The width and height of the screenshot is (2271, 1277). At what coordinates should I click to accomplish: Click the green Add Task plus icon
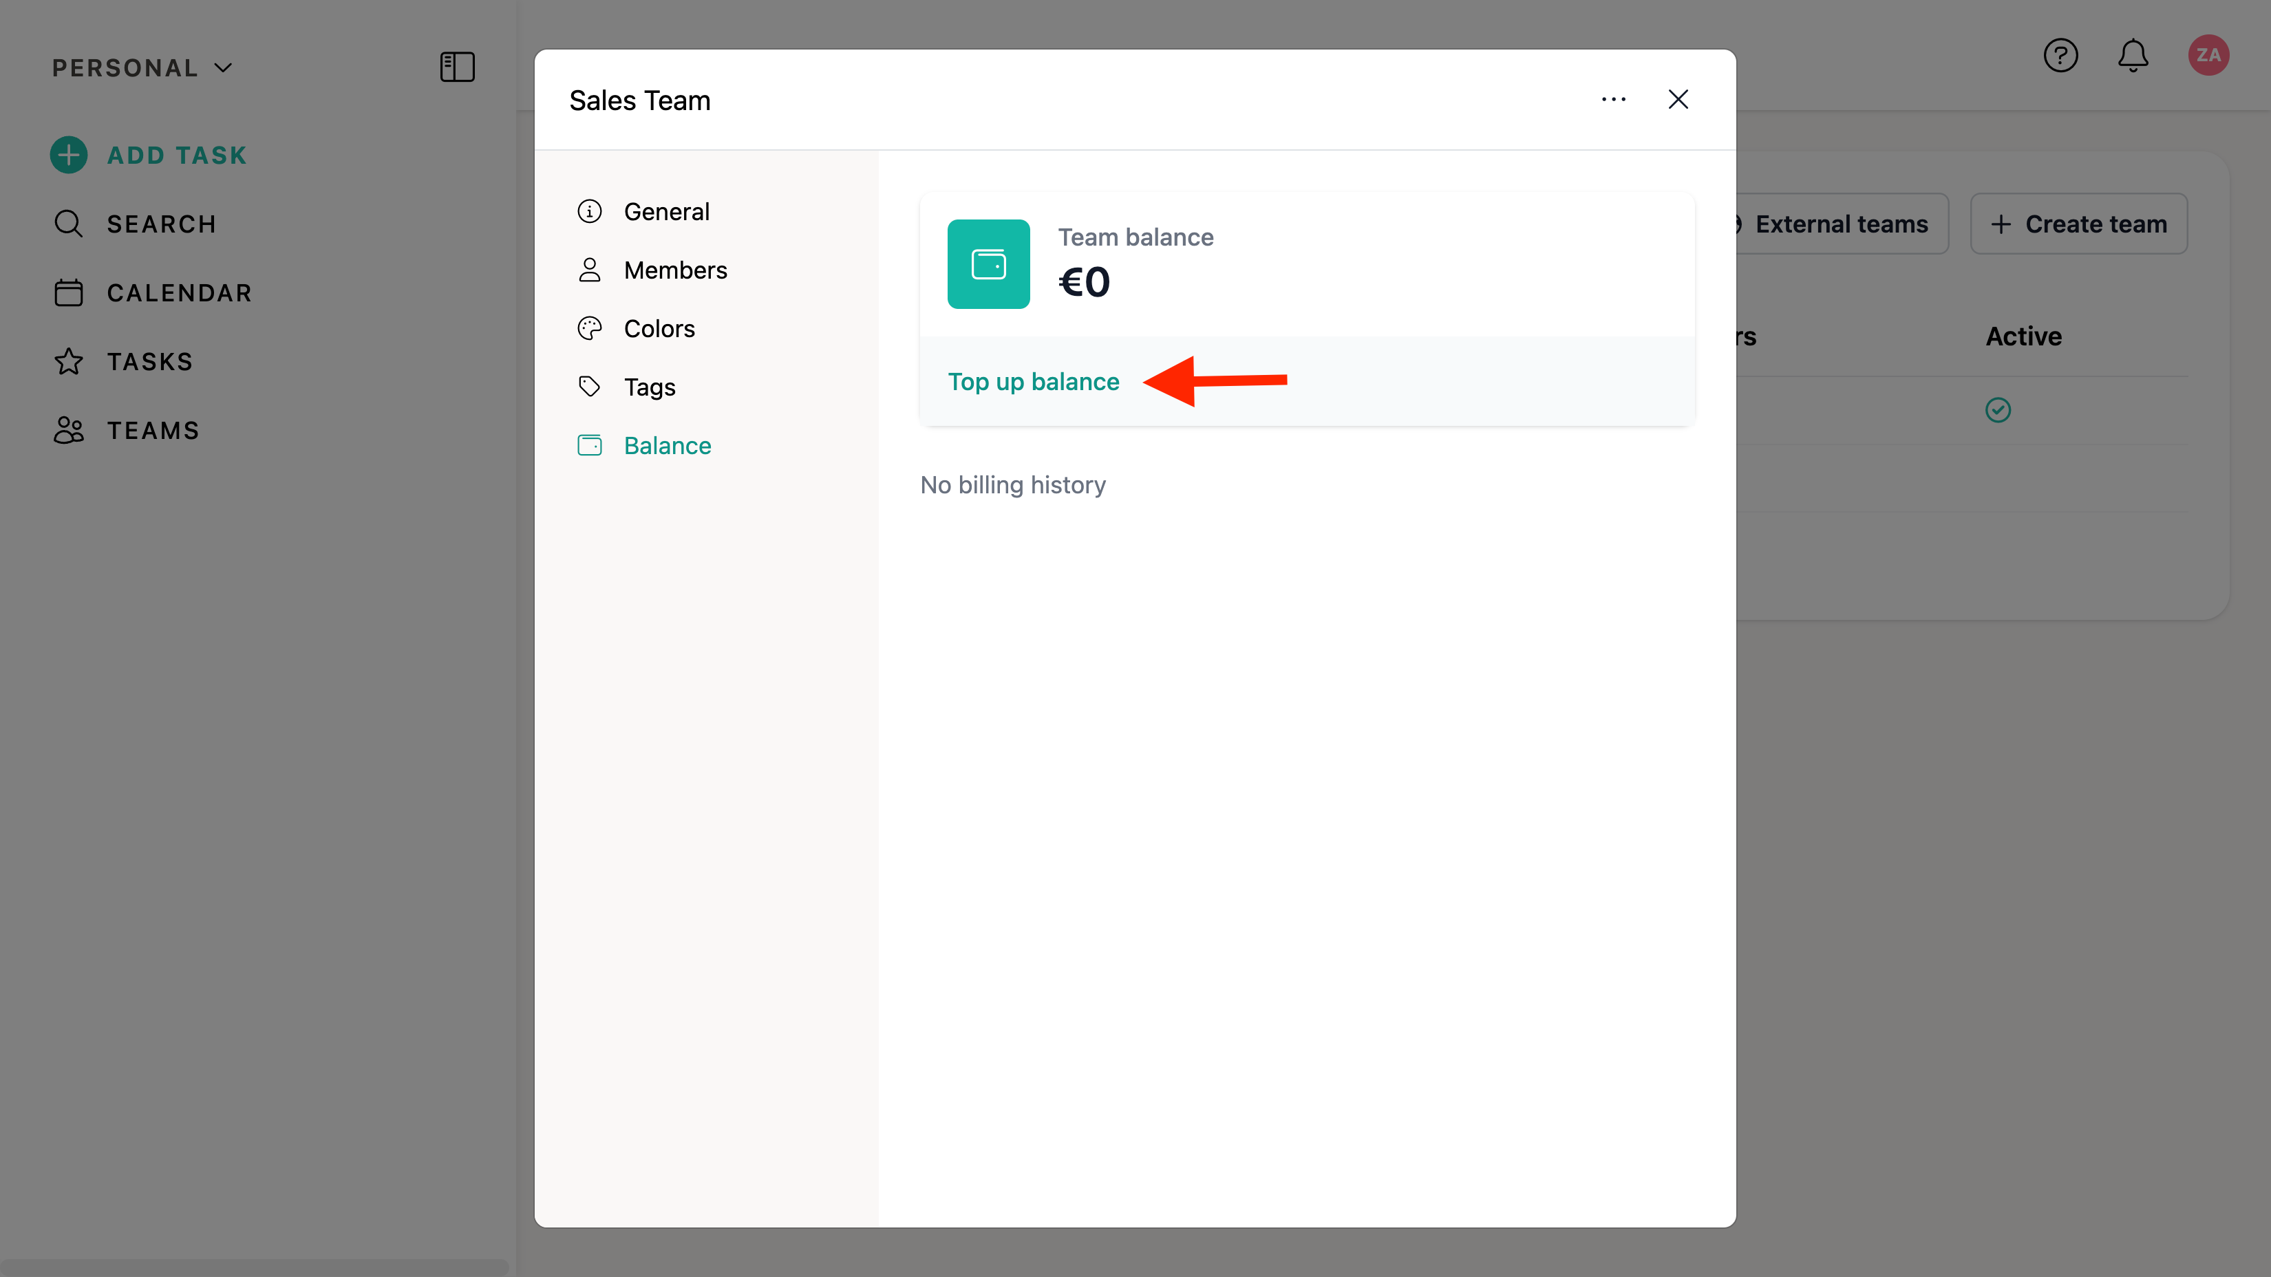coord(69,155)
